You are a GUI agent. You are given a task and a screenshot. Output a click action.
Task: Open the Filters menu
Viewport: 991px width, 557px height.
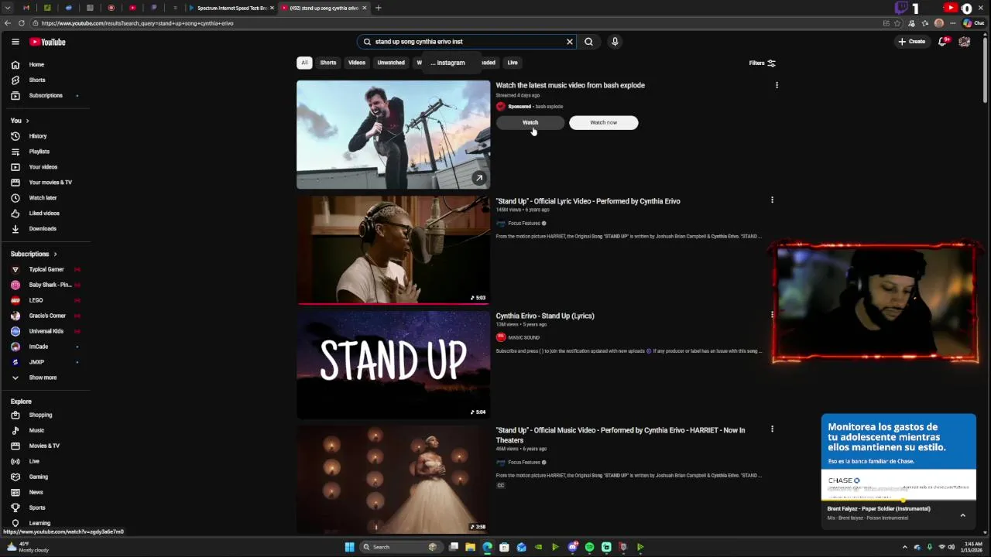(x=763, y=63)
